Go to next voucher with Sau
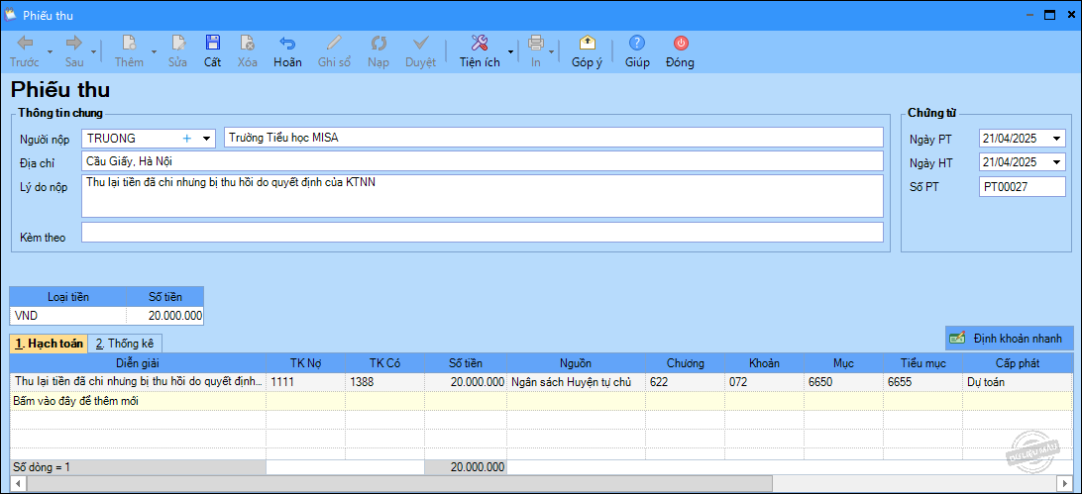1082x494 pixels. click(x=74, y=51)
